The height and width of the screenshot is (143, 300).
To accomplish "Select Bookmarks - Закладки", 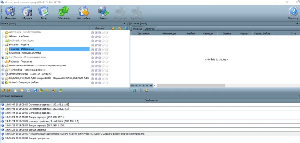I will (x=21, y=40).
